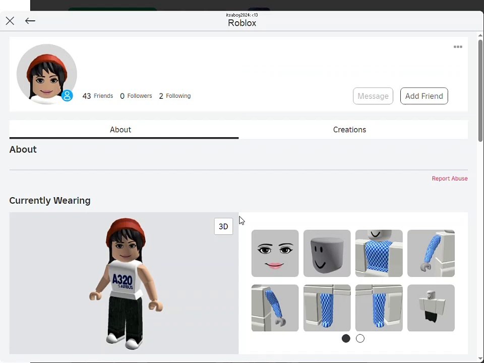The width and height of the screenshot is (484, 363).
Task: Click the Roblox window title text
Action: 242,23
